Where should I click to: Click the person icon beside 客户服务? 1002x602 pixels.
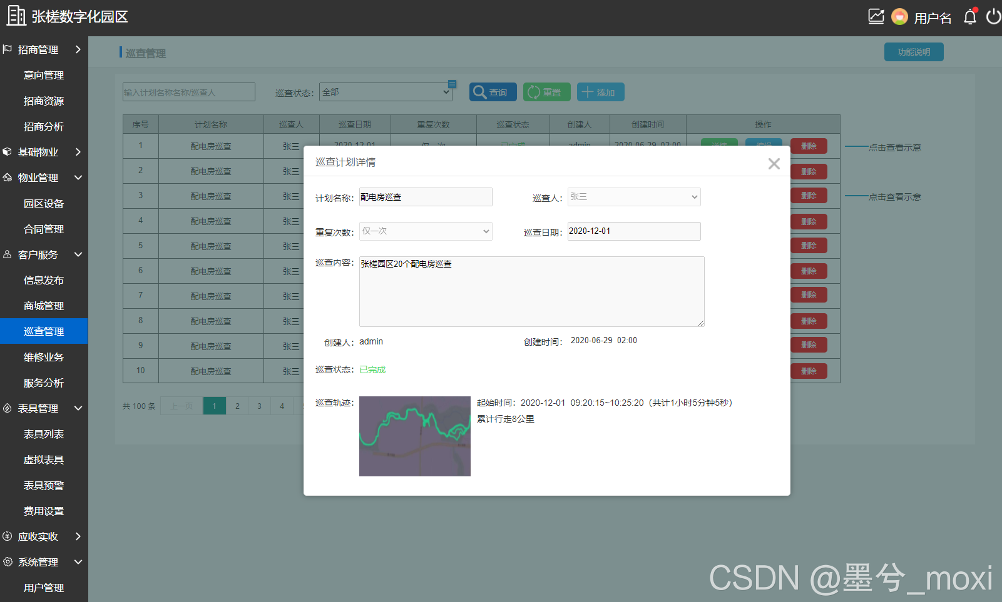tap(8, 254)
